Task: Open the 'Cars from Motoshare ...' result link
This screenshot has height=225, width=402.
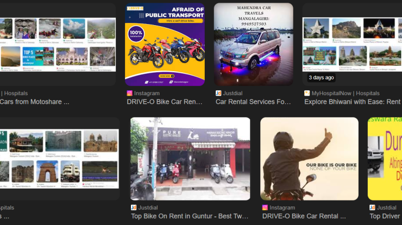Action: [x=35, y=102]
